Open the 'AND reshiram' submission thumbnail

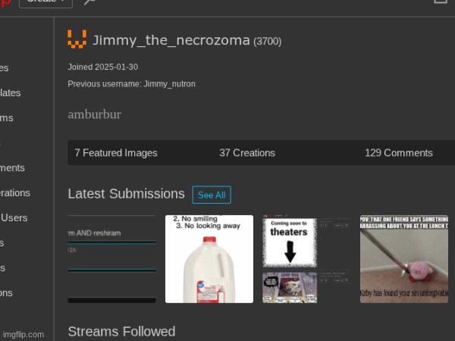(111, 258)
